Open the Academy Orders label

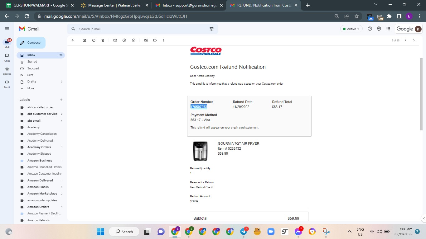point(39,147)
